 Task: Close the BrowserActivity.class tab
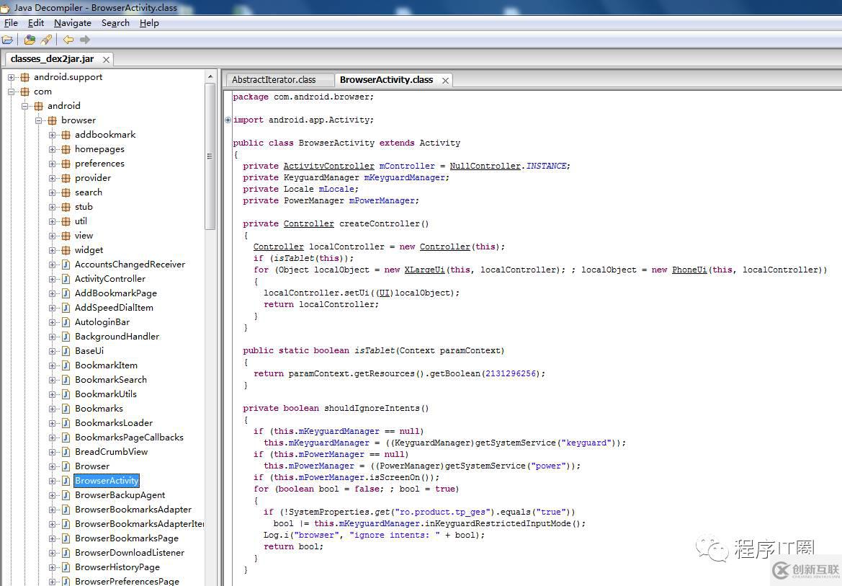tap(445, 80)
